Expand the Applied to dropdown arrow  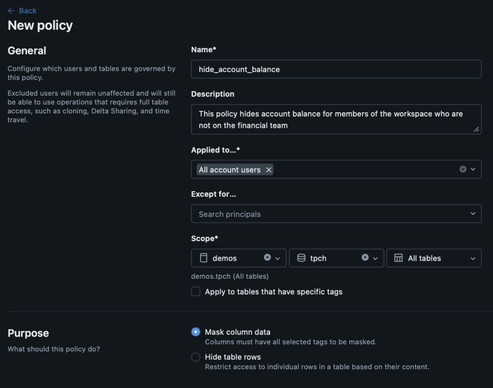pyautogui.click(x=473, y=169)
